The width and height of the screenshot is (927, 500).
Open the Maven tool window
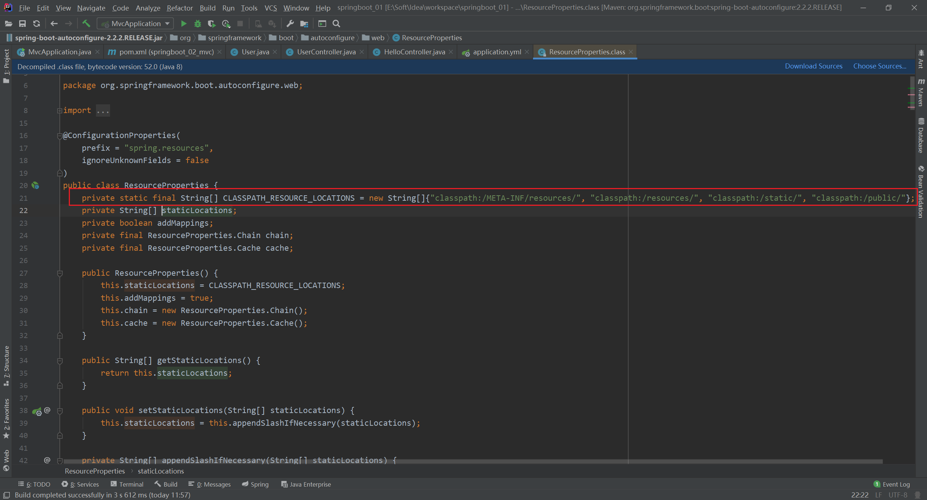921,92
